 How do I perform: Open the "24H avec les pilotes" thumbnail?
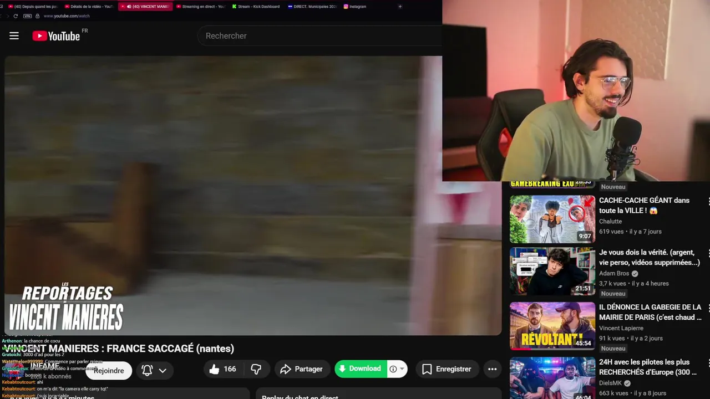[552, 378]
